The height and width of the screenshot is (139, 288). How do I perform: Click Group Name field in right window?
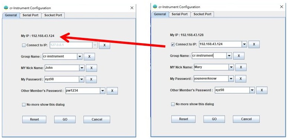click(209, 56)
